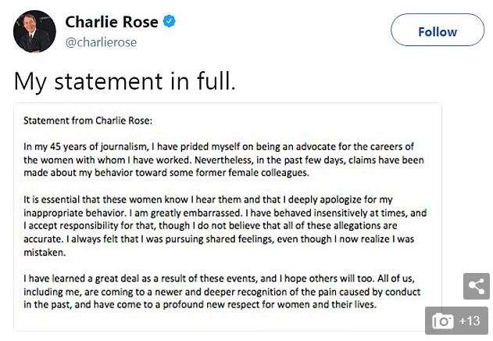Screen dimensions: 493x341
Task: Click the paragraph starting "I have learned"
Action: point(222,292)
